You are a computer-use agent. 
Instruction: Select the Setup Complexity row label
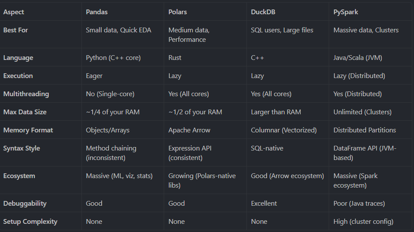pyautogui.click(x=30, y=222)
